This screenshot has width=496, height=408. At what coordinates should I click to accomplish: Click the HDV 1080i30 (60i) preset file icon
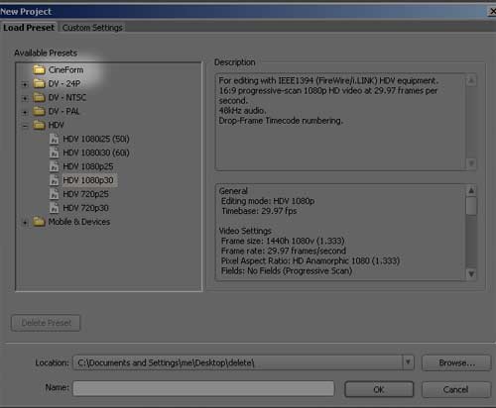coord(54,153)
